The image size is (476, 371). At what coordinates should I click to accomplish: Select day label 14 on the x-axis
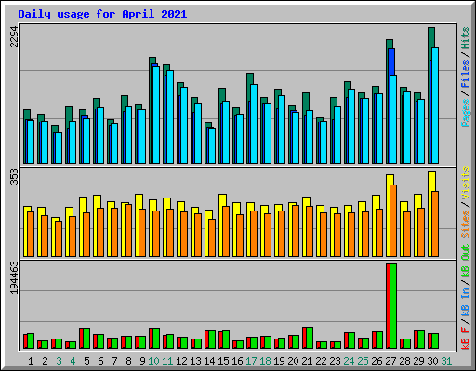[x=209, y=361]
